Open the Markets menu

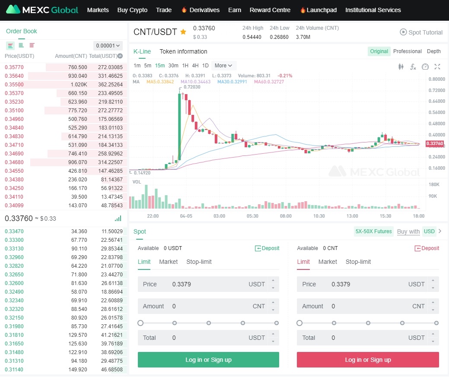pyautogui.click(x=98, y=10)
